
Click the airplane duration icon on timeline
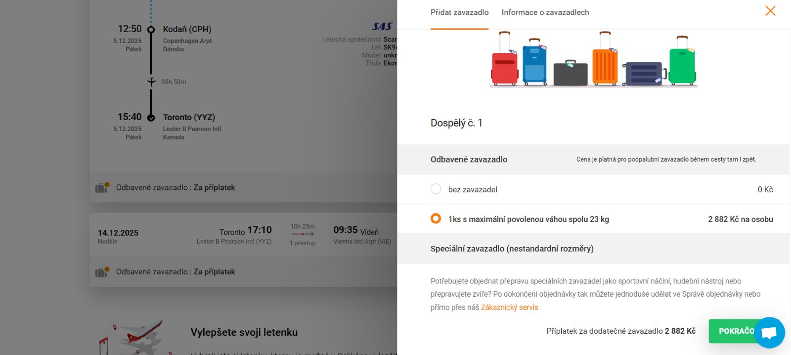point(151,82)
